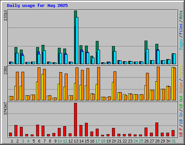Select the red kB bar on day 2

tap(16, 131)
